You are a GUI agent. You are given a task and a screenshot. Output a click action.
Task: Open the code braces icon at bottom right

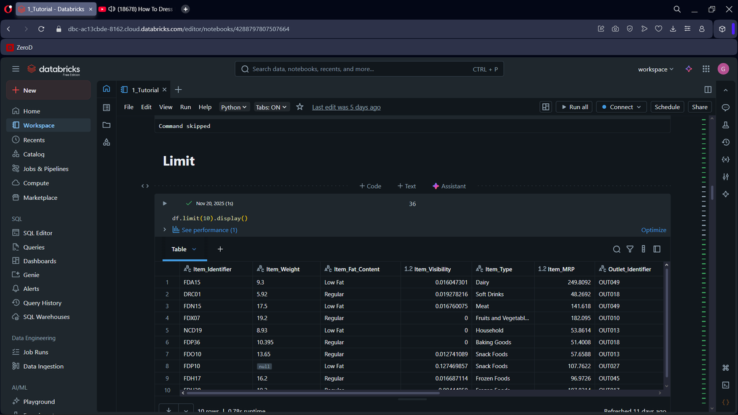tap(726, 402)
